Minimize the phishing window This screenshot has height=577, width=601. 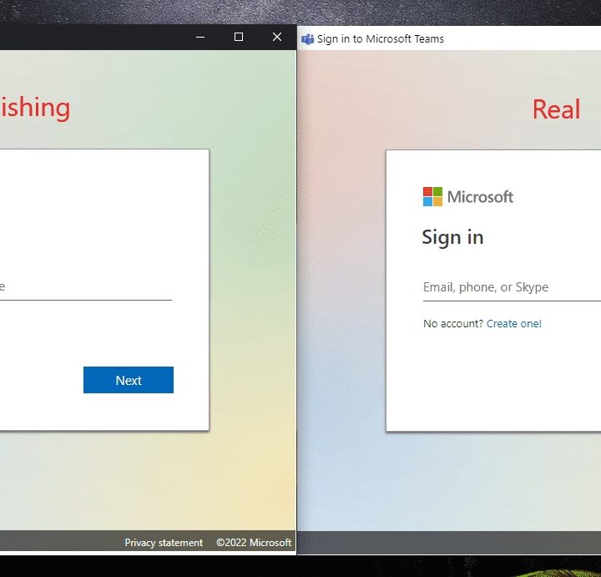(x=200, y=38)
